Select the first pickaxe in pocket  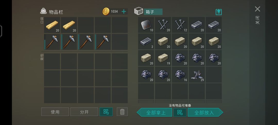(x=52, y=42)
